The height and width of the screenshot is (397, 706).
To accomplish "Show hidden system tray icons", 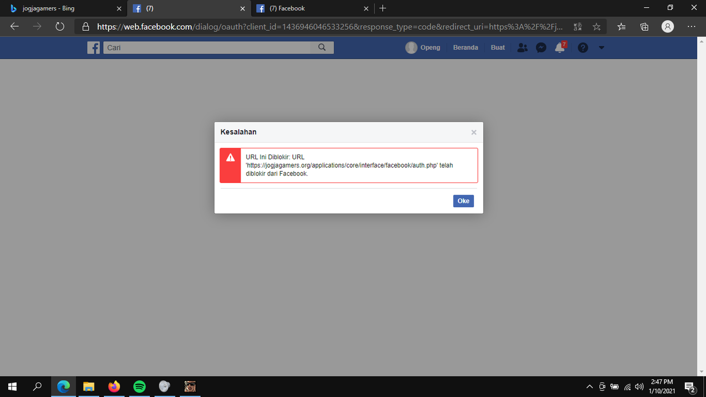I will click(589, 387).
